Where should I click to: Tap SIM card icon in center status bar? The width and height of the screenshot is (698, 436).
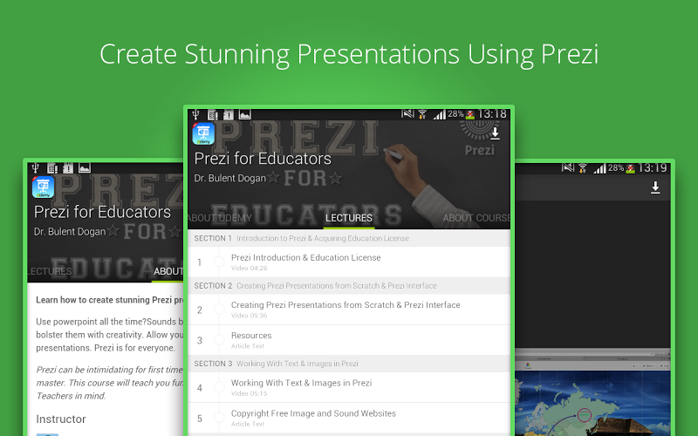click(213, 115)
